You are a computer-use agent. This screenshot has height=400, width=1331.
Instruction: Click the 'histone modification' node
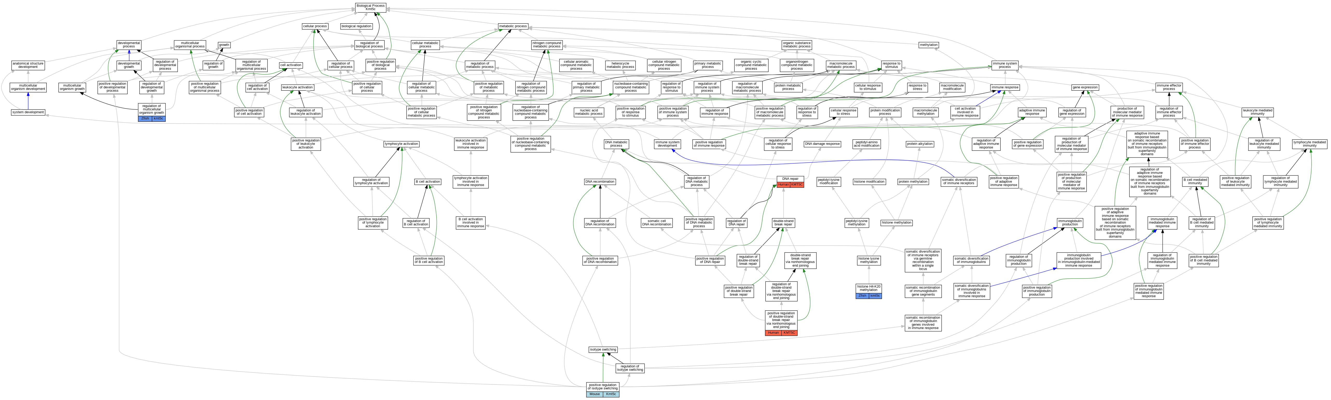pos(869,182)
